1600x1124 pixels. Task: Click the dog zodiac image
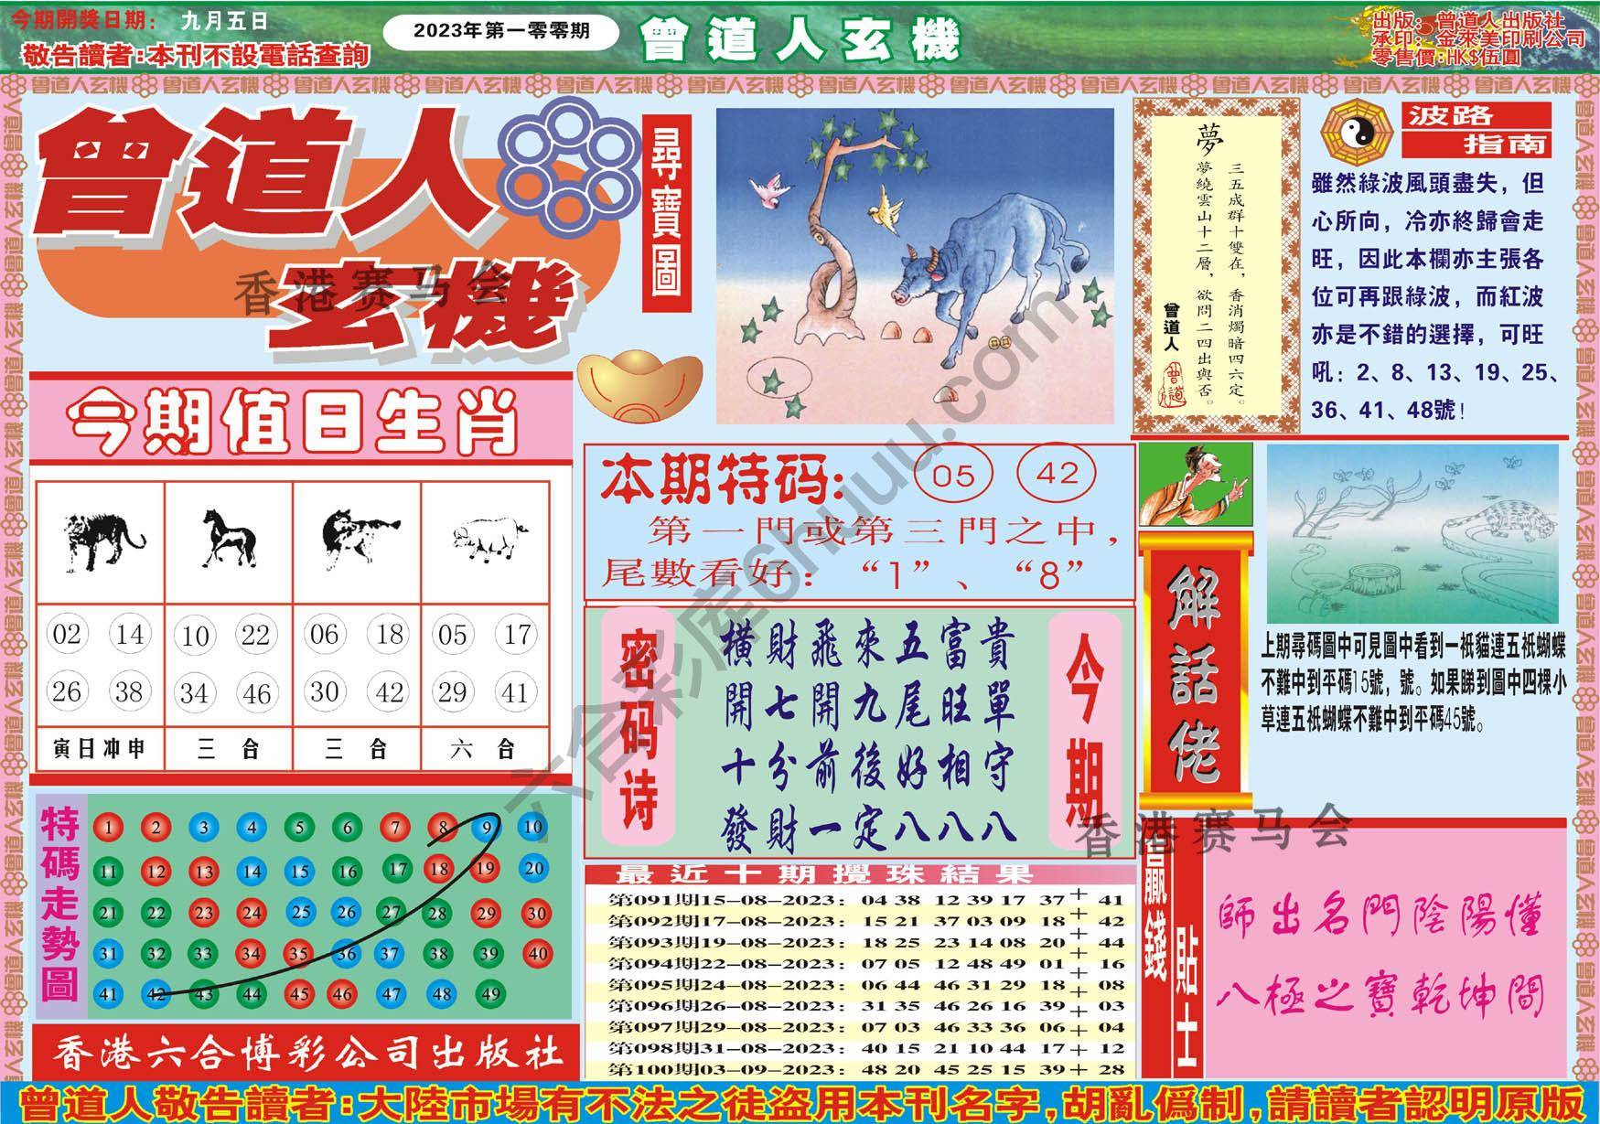360,539
